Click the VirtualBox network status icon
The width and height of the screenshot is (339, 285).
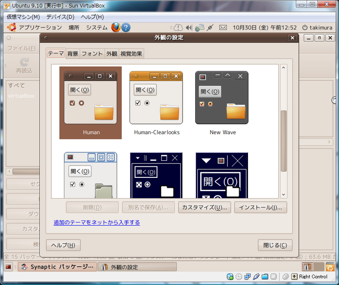point(247,276)
